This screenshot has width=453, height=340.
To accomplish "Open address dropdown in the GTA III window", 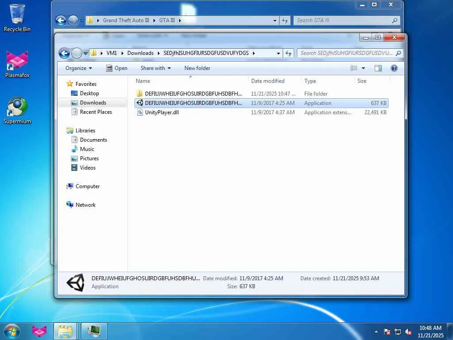I will click(x=275, y=20).
